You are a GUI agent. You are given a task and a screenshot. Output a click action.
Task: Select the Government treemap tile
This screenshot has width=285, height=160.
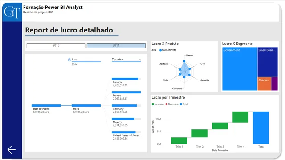click(240, 69)
